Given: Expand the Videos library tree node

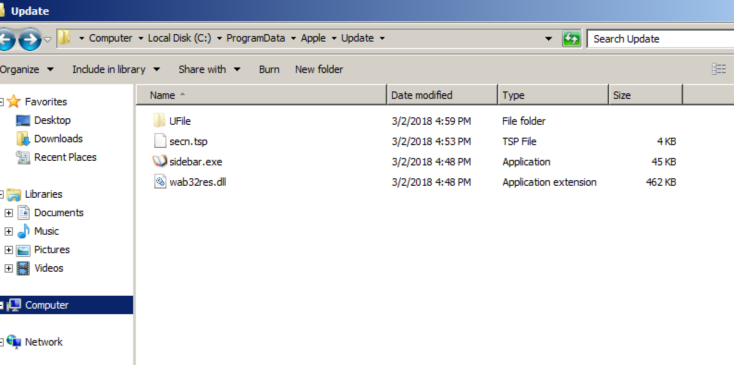Looking at the screenshot, I should coord(9,268).
